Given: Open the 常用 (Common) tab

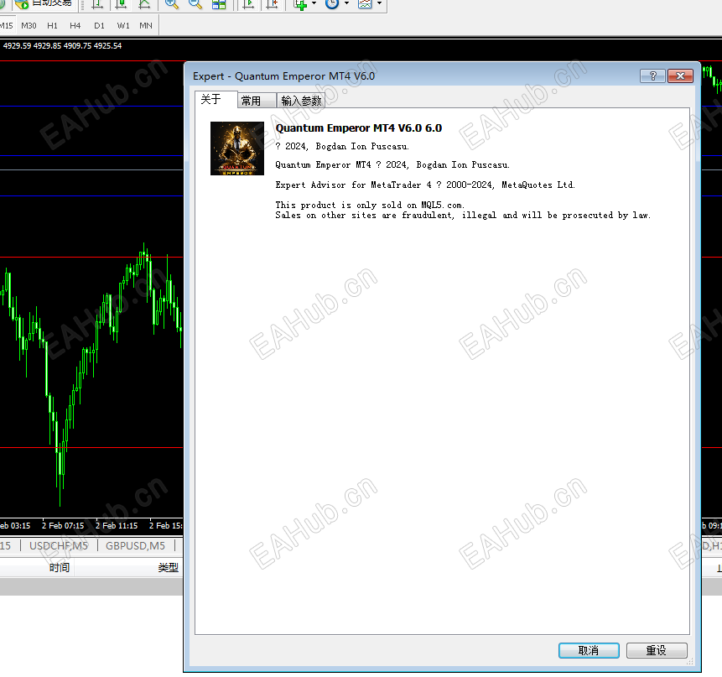Looking at the screenshot, I should pos(257,101).
